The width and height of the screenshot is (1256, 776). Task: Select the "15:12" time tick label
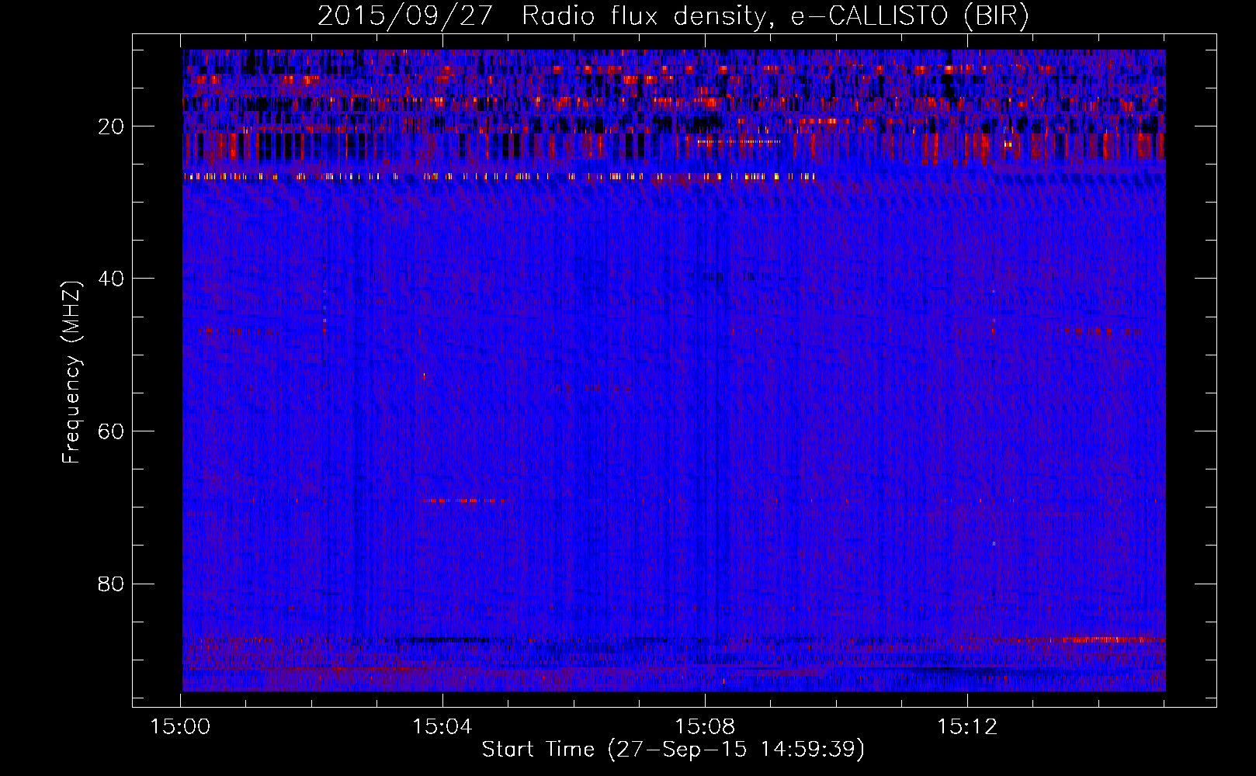pyautogui.click(x=966, y=727)
